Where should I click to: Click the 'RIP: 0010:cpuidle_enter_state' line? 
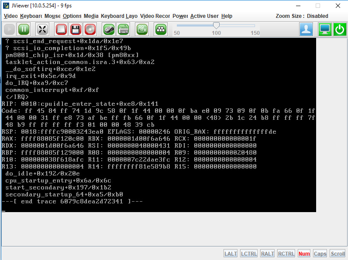tap(80, 104)
